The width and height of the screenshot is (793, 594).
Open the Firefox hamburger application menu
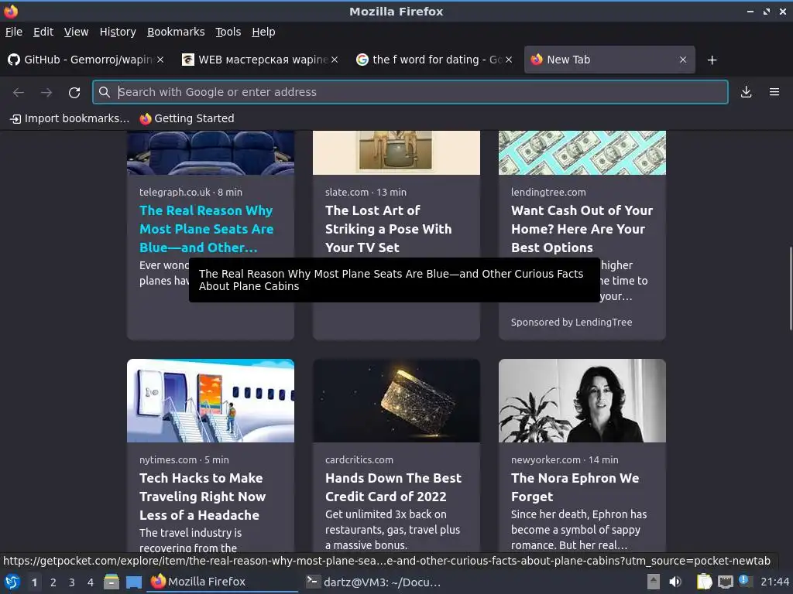tap(774, 92)
